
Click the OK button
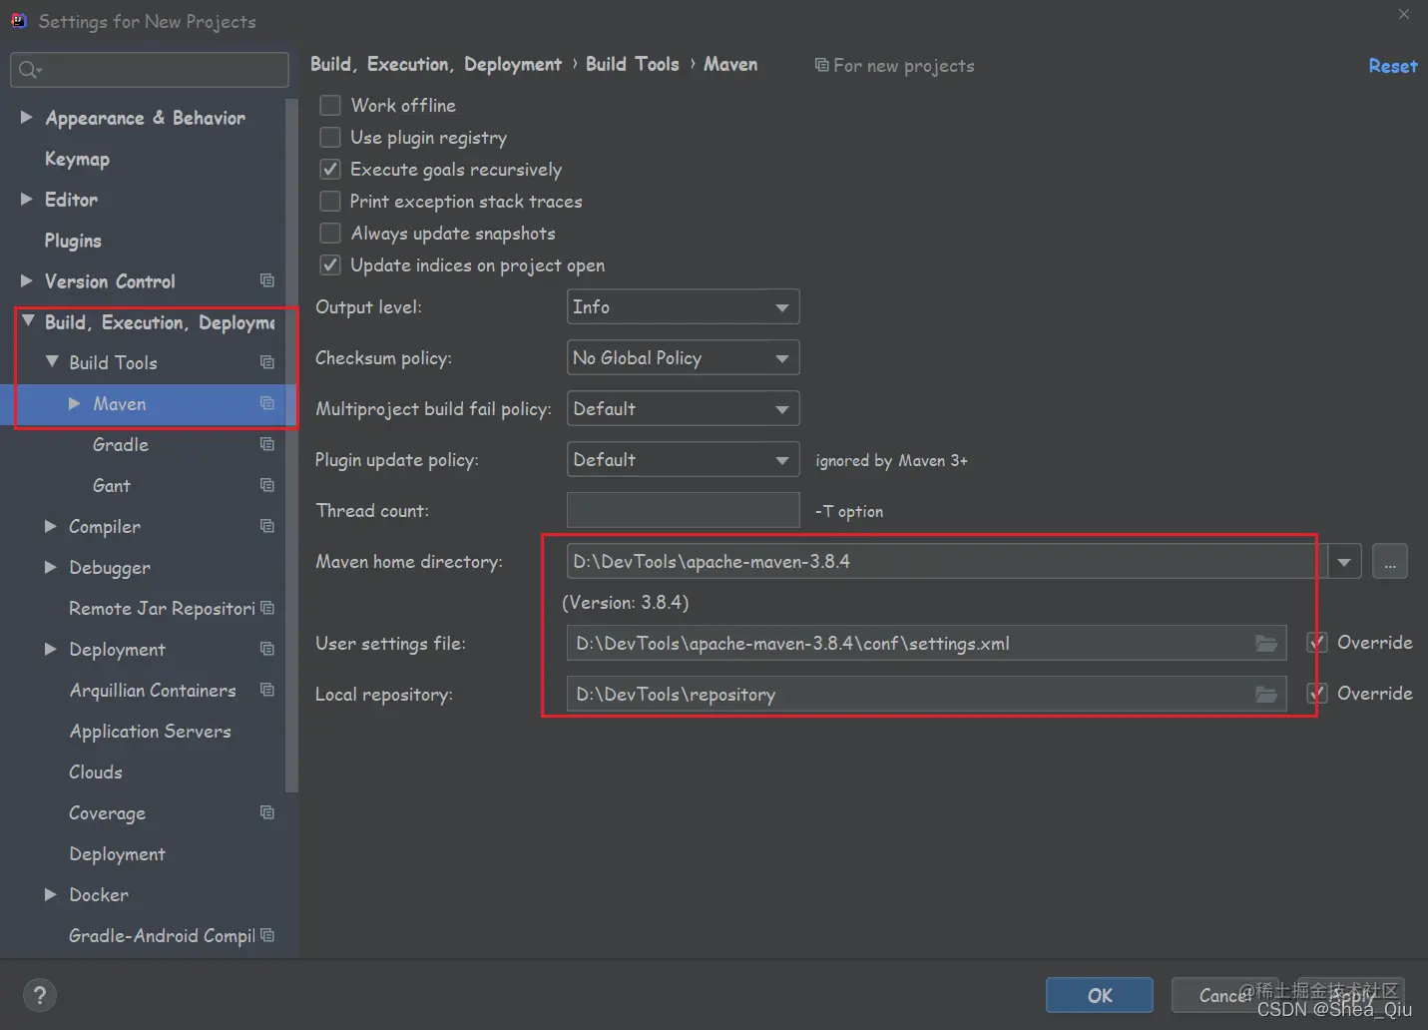(x=1100, y=995)
